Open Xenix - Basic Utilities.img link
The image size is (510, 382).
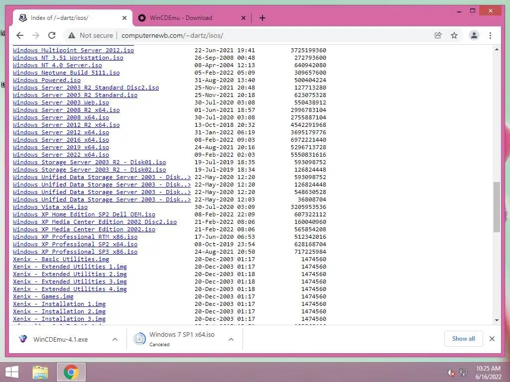pyautogui.click(x=61, y=260)
